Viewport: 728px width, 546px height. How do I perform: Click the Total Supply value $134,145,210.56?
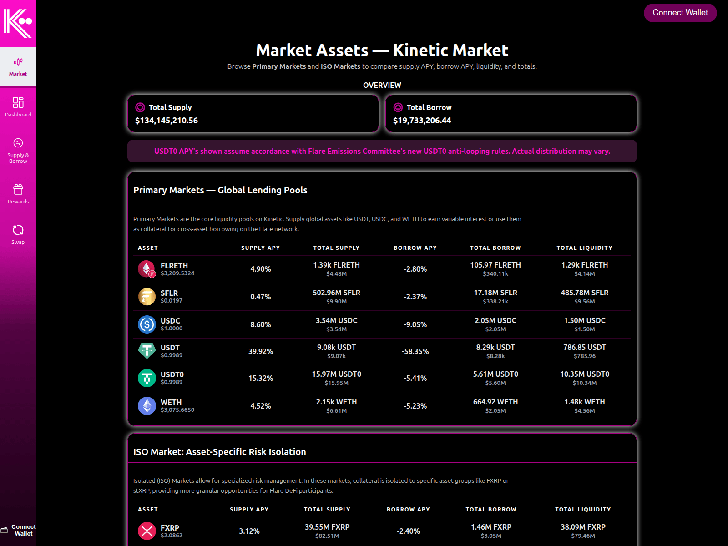point(167,121)
